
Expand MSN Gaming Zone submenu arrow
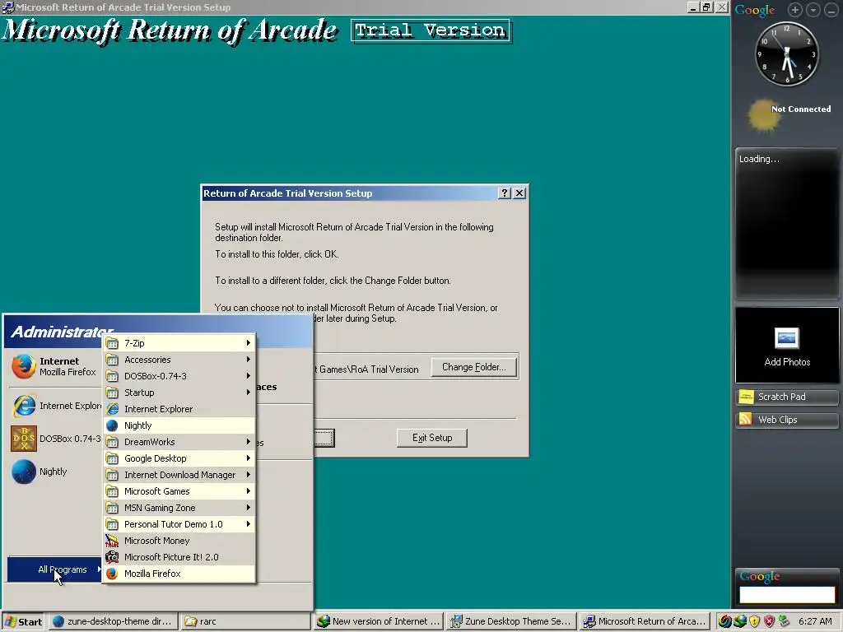[x=249, y=507]
